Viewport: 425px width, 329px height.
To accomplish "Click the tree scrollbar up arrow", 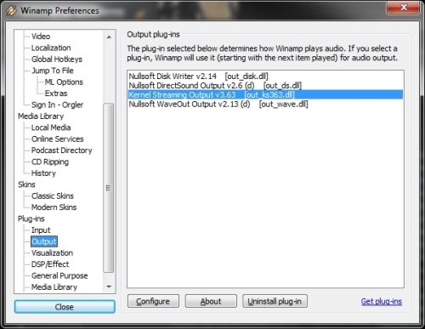I will [109, 37].
